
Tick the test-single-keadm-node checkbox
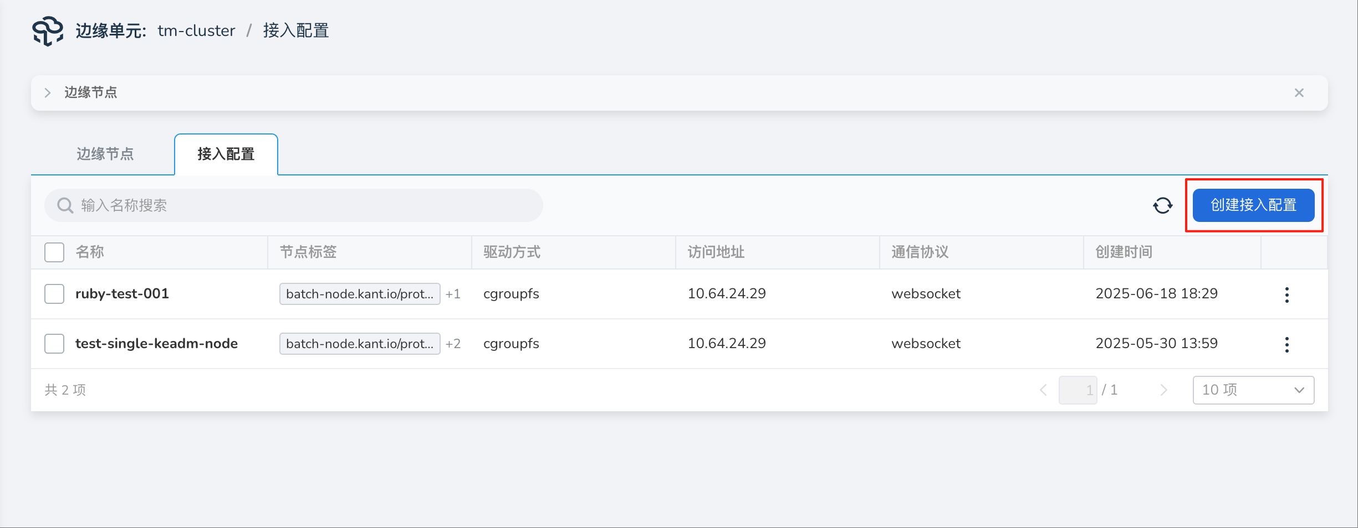(54, 344)
